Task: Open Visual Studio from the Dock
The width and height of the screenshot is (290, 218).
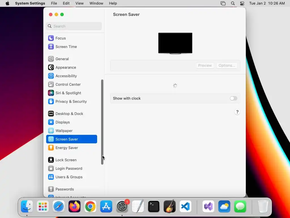Action: coord(208,206)
